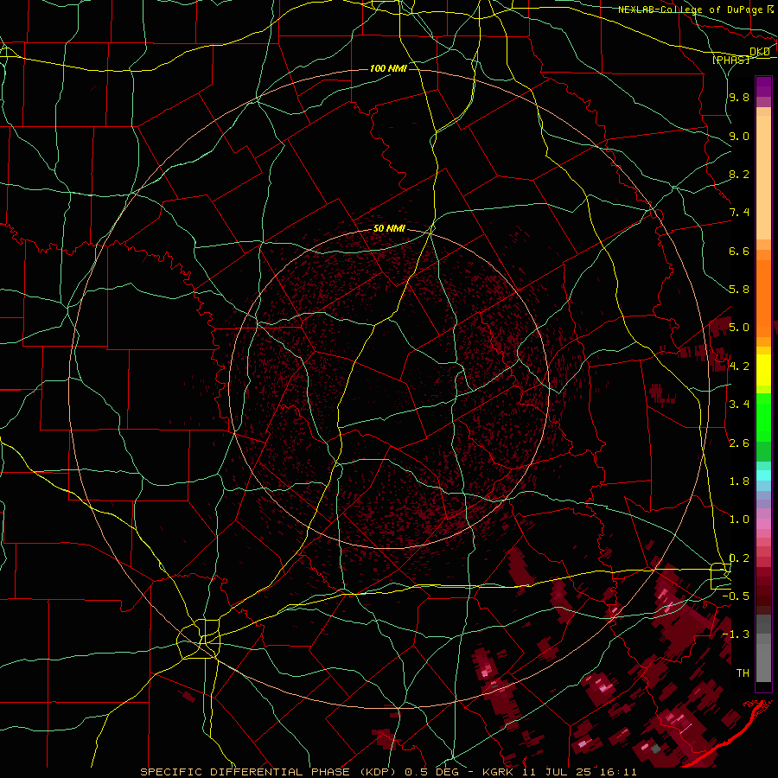Click the 'NEXLAB-College of DuPage' credit text
The height and width of the screenshot is (778, 778).
click(690, 10)
